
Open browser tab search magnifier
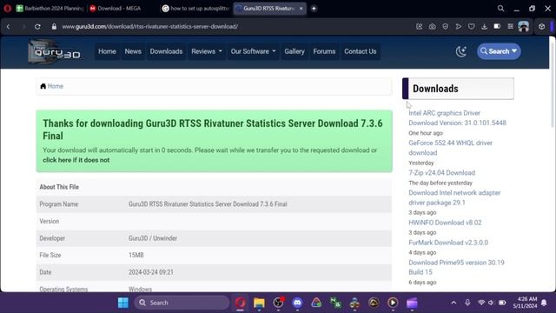tap(500, 8)
